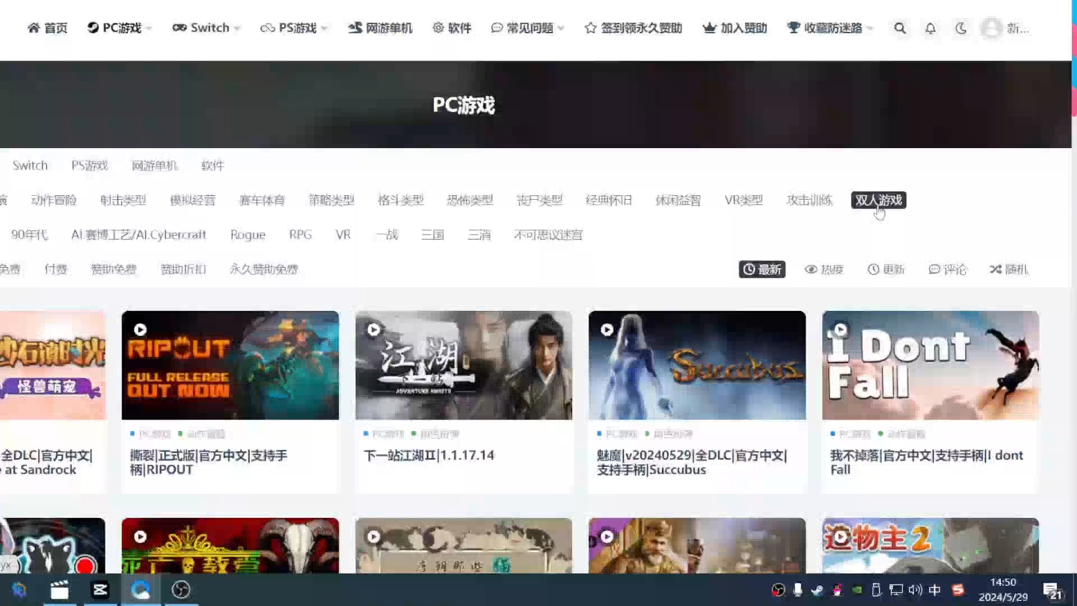Select 网游单机 category filter
The image size is (1077, 606).
154,166
